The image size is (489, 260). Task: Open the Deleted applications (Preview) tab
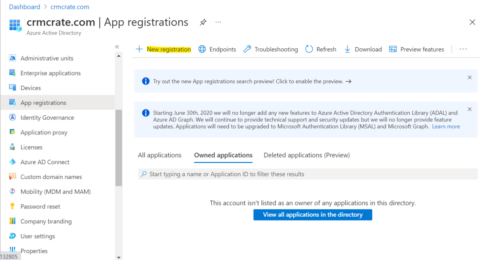click(307, 155)
